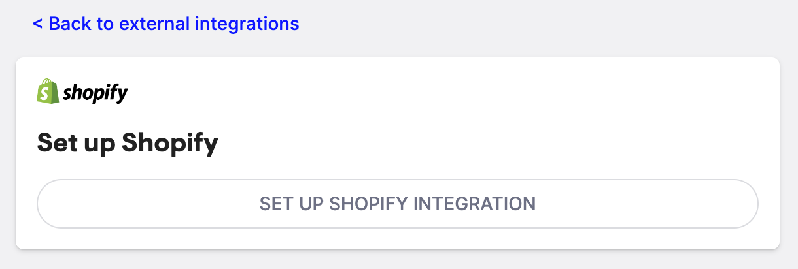The image size is (798, 269).
Task: Click the 'S' on the Shopify bag
Action: point(46,95)
